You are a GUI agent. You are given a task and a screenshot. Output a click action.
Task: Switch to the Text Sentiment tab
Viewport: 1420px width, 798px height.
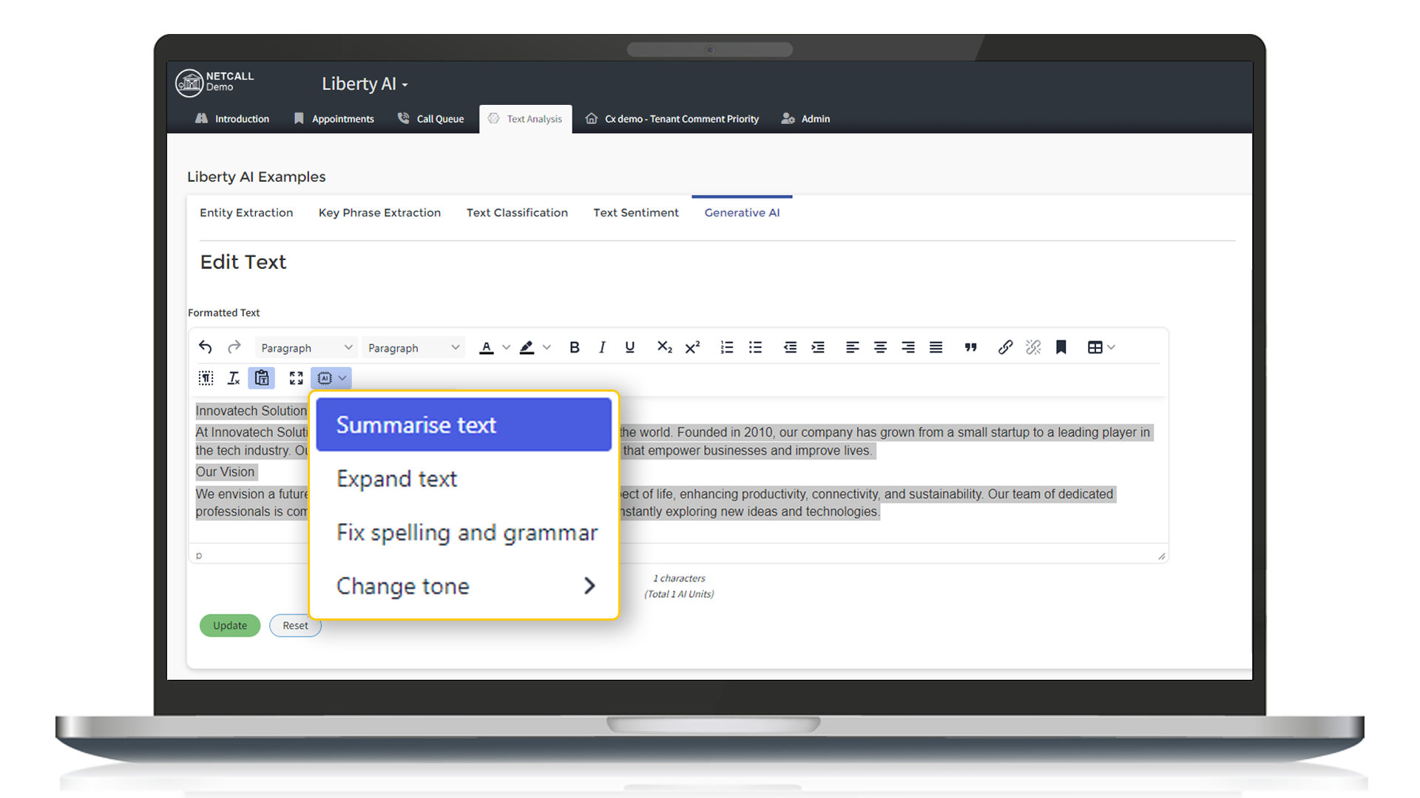(635, 213)
